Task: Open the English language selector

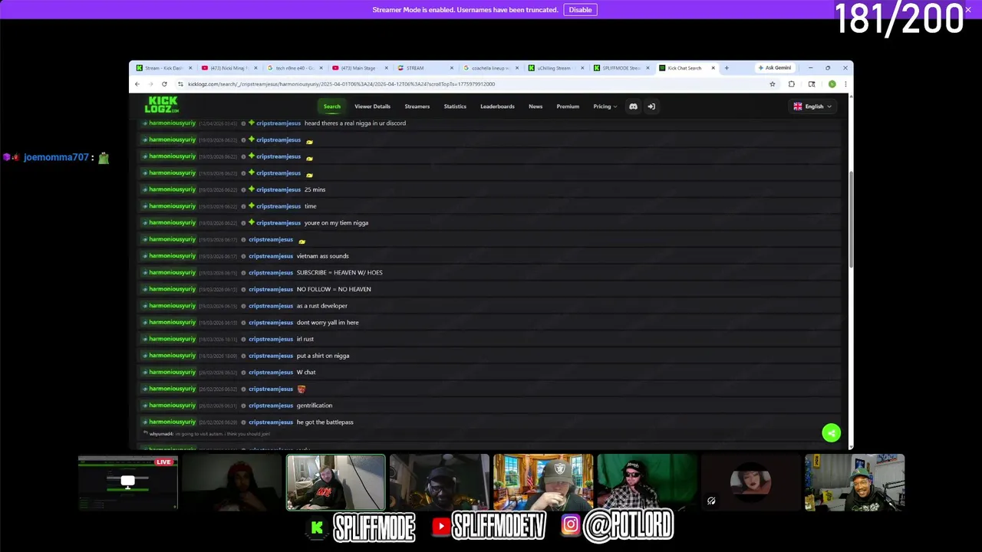Action: (812, 107)
